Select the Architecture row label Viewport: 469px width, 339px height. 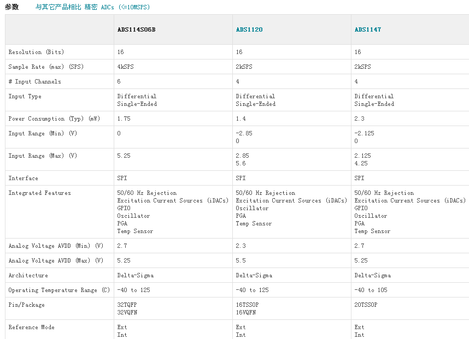click(28, 275)
